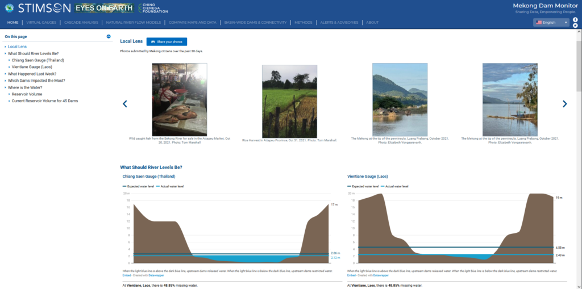Open the Cascade Analysis menu item
This screenshot has height=289, width=582.
coord(82,23)
